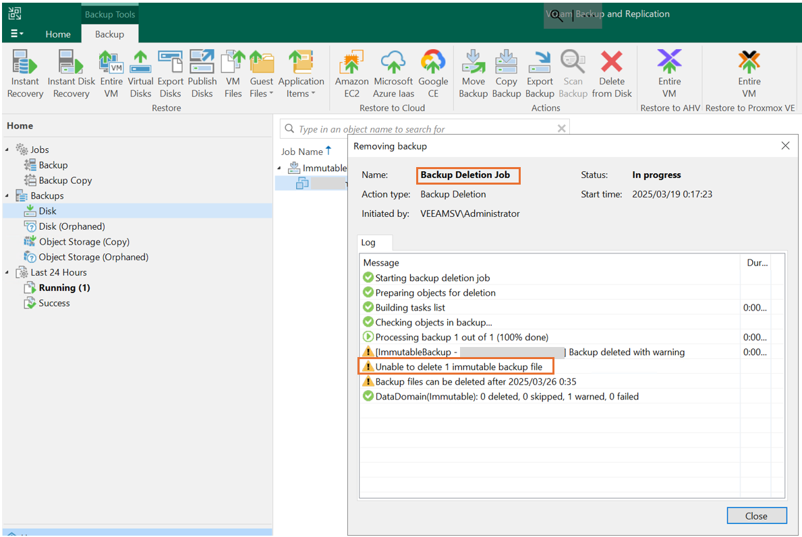802x537 pixels.
Task: Close the Removing backup dialog window
Action: point(785,146)
